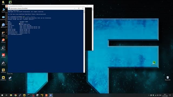Click the last PS C:\Windows\system32> prompt line
Screen dimensions: 173x97
(x=15, y=34)
